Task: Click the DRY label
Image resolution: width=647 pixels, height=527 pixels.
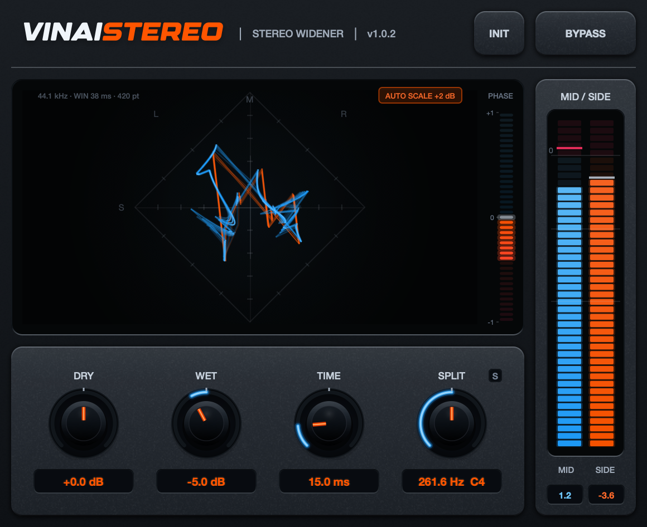Action: click(x=83, y=376)
